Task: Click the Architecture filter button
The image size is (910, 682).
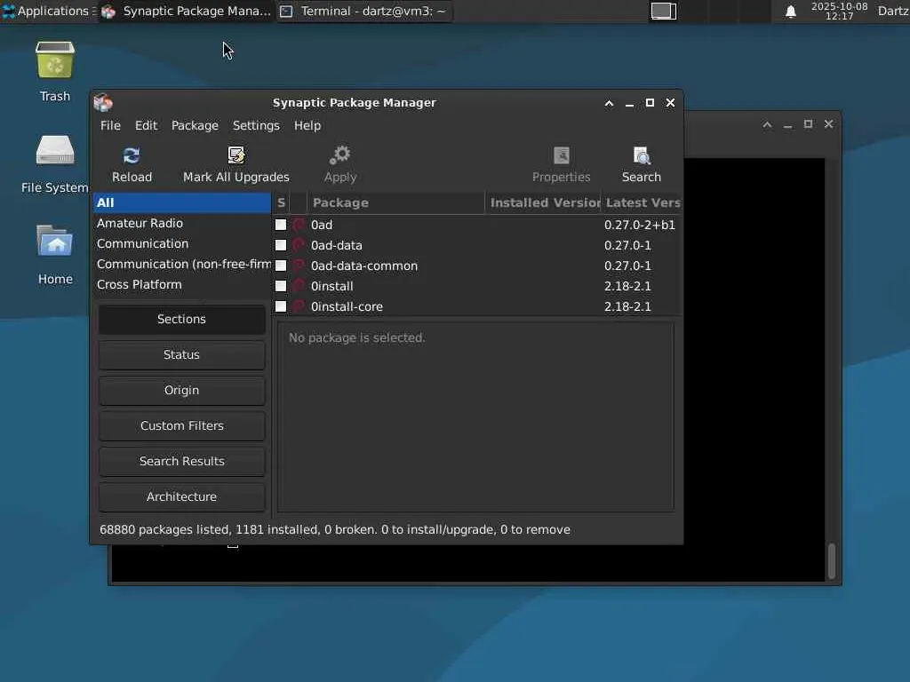Action: pyautogui.click(x=181, y=496)
